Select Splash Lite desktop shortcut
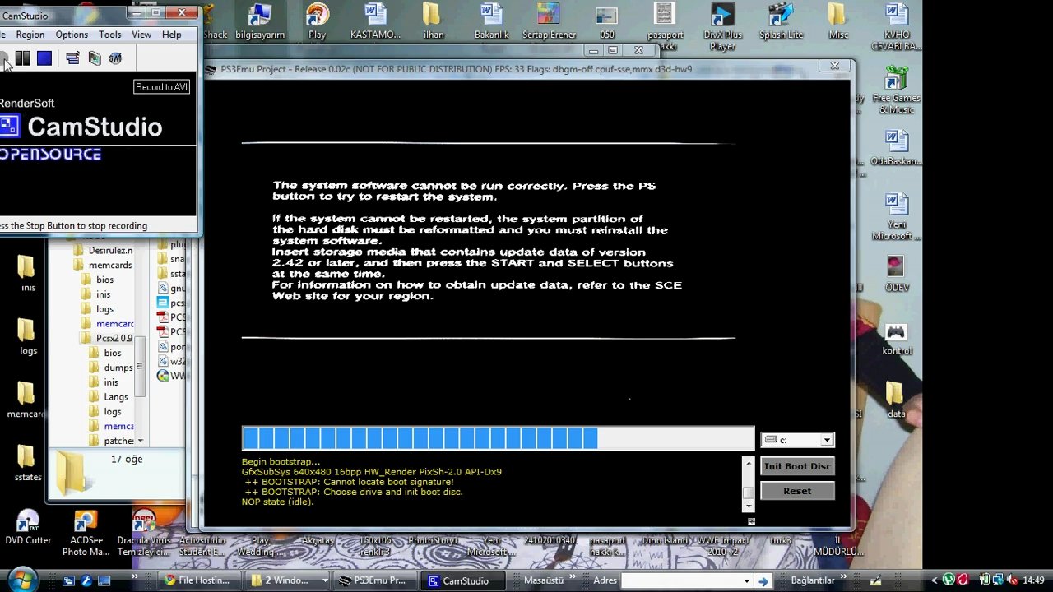Screen dimensions: 1053x592 point(781,21)
